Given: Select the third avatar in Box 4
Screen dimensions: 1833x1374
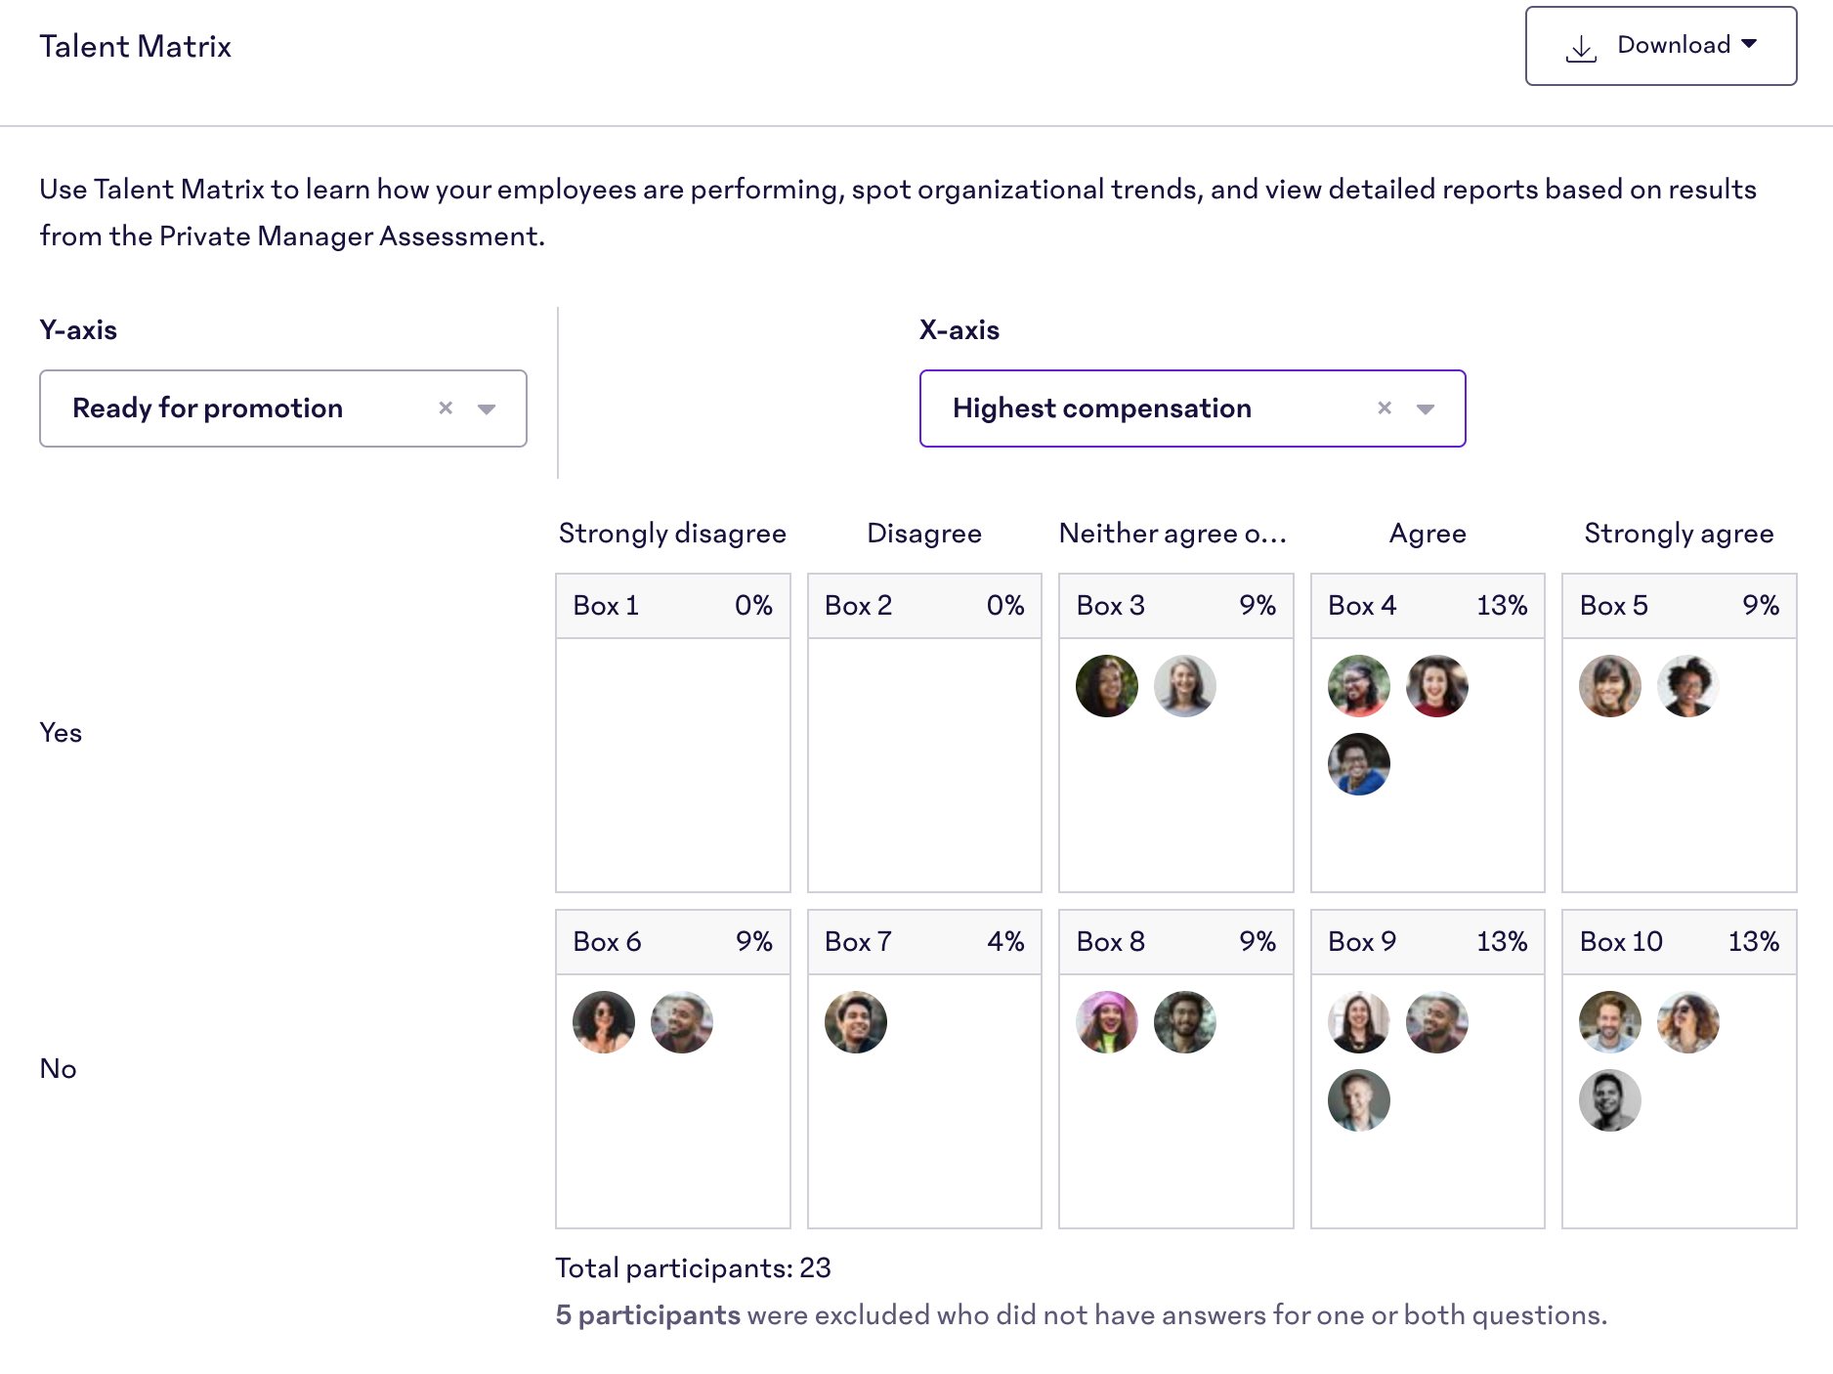Looking at the screenshot, I should tap(1358, 763).
